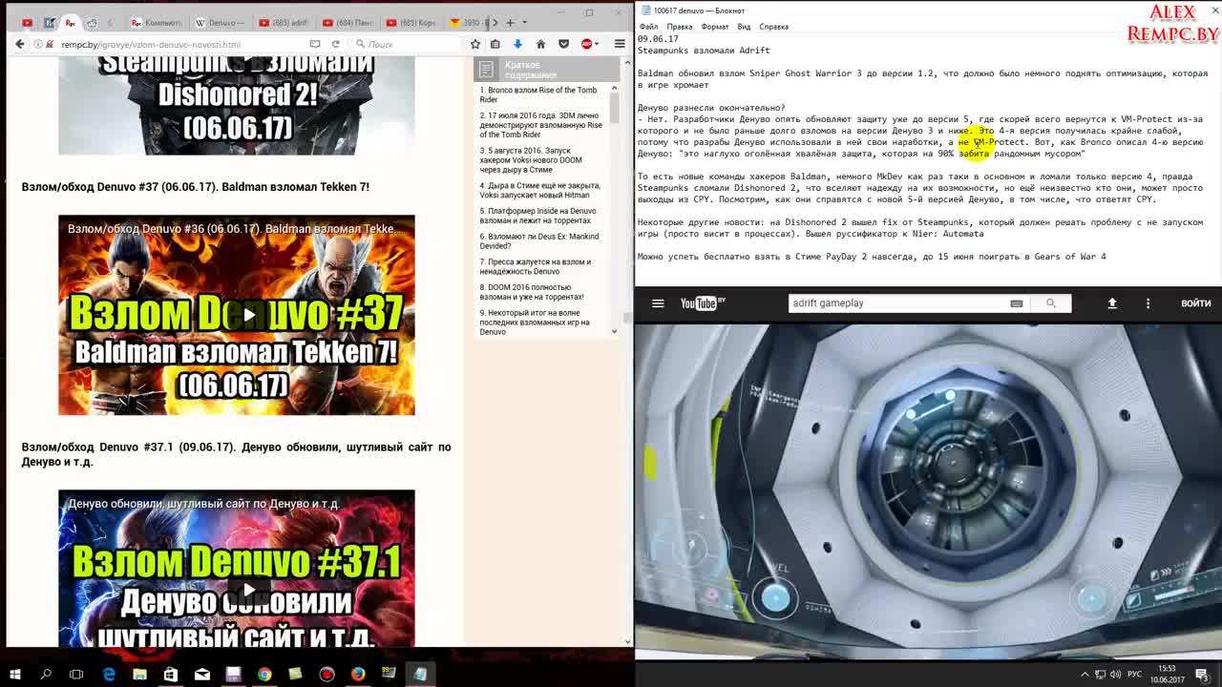Open Windows notification center
The image size is (1222, 687).
coord(1202,675)
